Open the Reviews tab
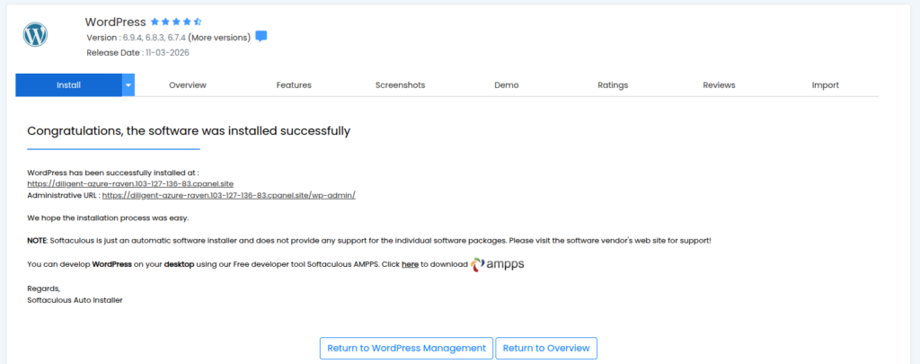The height and width of the screenshot is (364, 920). [720, 85]
